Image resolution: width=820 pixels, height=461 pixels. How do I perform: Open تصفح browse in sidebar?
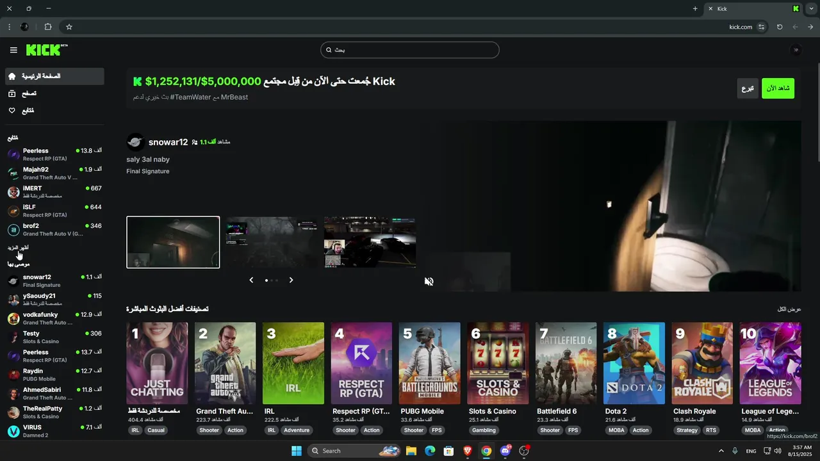point(54,93)
